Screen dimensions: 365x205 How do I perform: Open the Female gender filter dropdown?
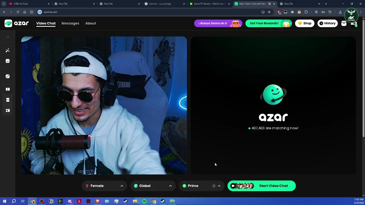coord(104,186)
